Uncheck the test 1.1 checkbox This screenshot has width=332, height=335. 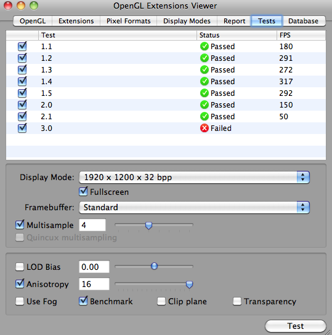22,46
